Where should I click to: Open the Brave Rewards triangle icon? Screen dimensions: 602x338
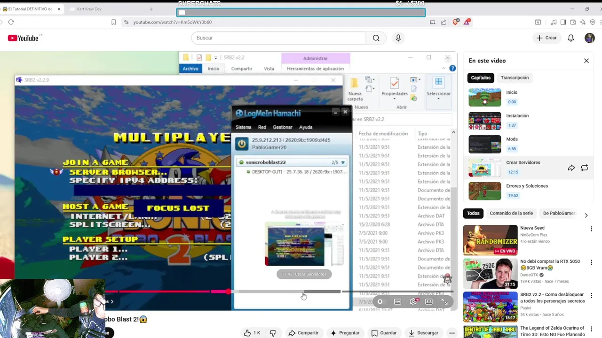[x=467, y=22]
